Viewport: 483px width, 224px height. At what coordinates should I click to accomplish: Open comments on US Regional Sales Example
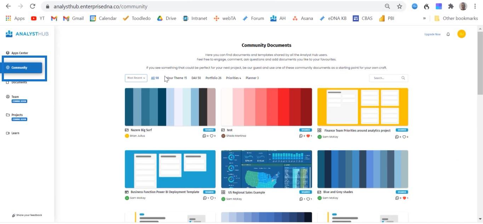(301, 199)
